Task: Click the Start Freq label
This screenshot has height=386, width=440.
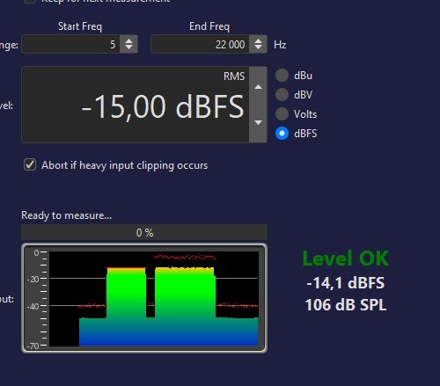Action: tap(80, 26)
